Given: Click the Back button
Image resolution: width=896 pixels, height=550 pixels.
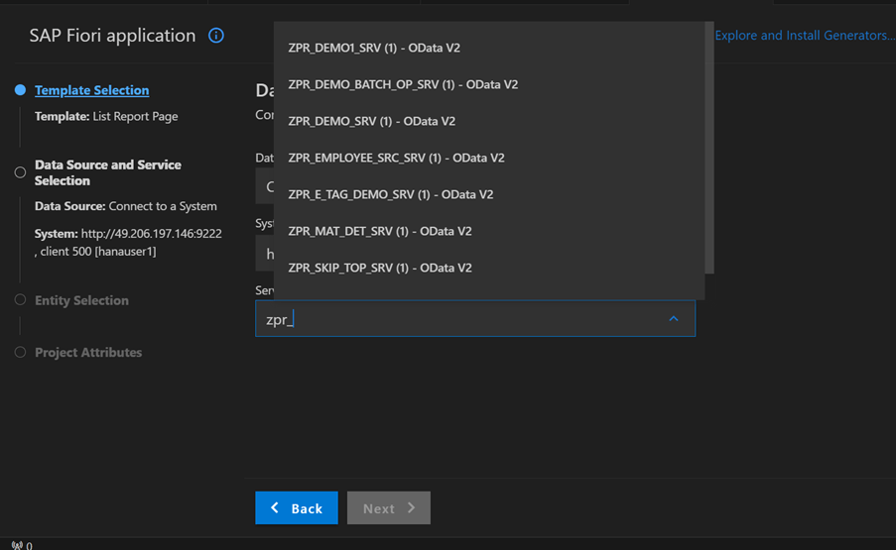Looking at the screenshot, I should [x=297, y=507].
